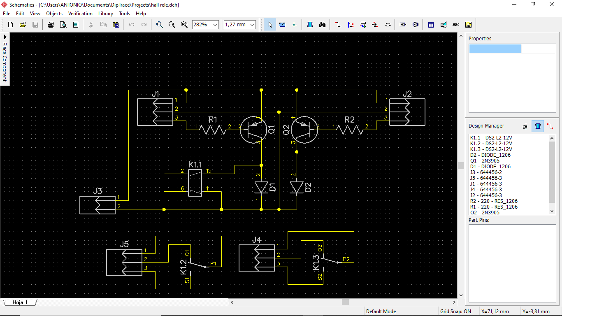Click the canvas vertical scrollbar up arrow
Image resolution: width=590 pixels, height=316 pixels.
click(461, 36)
